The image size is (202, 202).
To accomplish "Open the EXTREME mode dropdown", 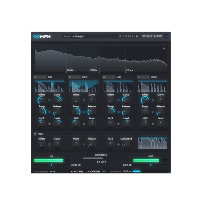I will pyautogui.click(x=94, y=171).
